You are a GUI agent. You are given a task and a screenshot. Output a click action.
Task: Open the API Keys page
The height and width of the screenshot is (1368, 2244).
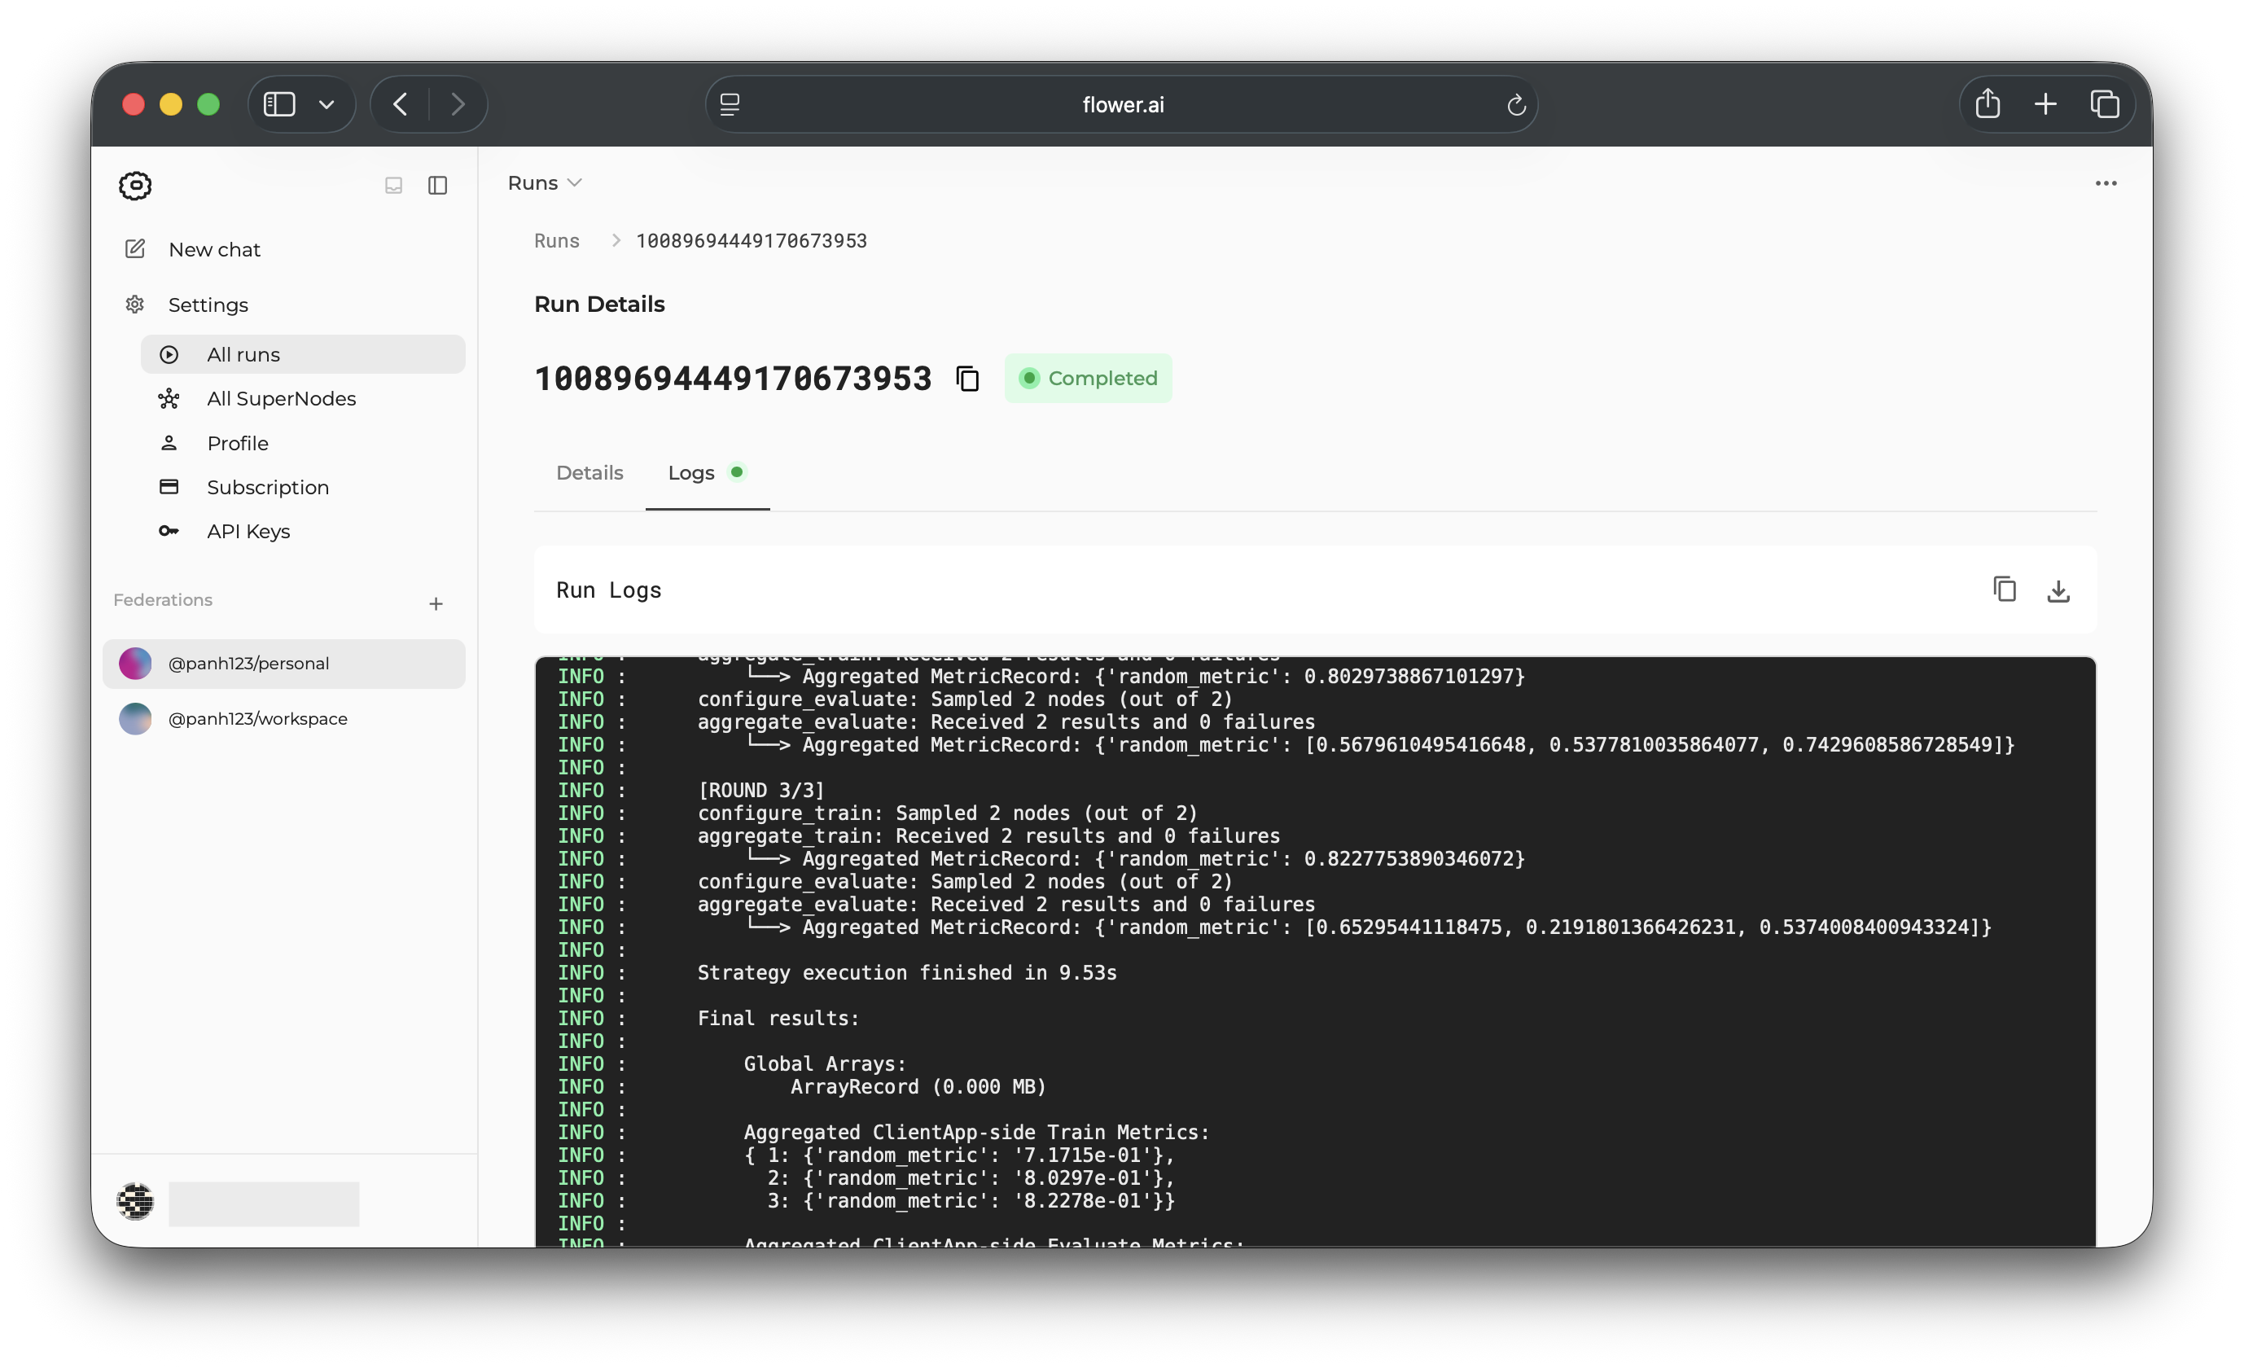pyautogui.click(x=302, y=531)
